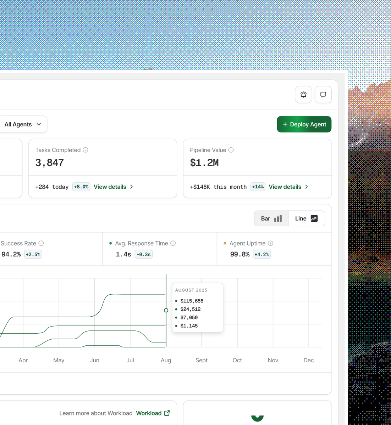Image resolution: width=391 pixels, height=425 pixels.
Task: Click the Deploy Agent button
Action: (x=304, y=124)
